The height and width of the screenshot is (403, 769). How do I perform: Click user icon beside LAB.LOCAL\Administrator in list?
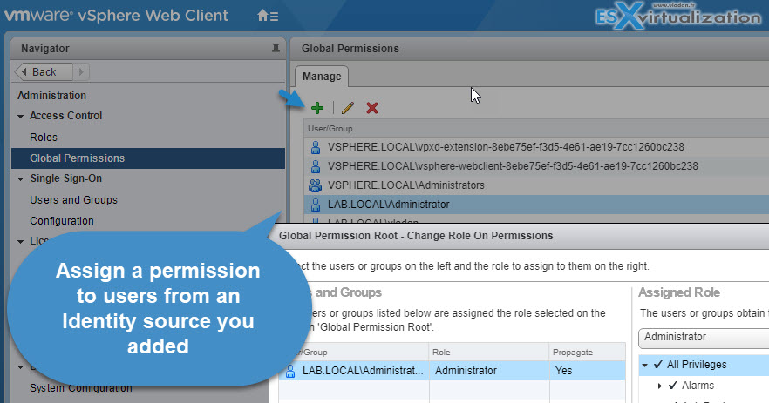pyautogui.click(x=316, y=205)
